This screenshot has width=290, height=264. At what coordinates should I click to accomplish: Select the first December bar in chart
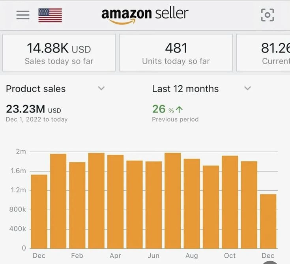(39, 211)
